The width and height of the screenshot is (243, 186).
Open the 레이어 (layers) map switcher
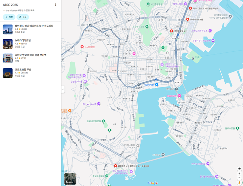coord(70,179)
